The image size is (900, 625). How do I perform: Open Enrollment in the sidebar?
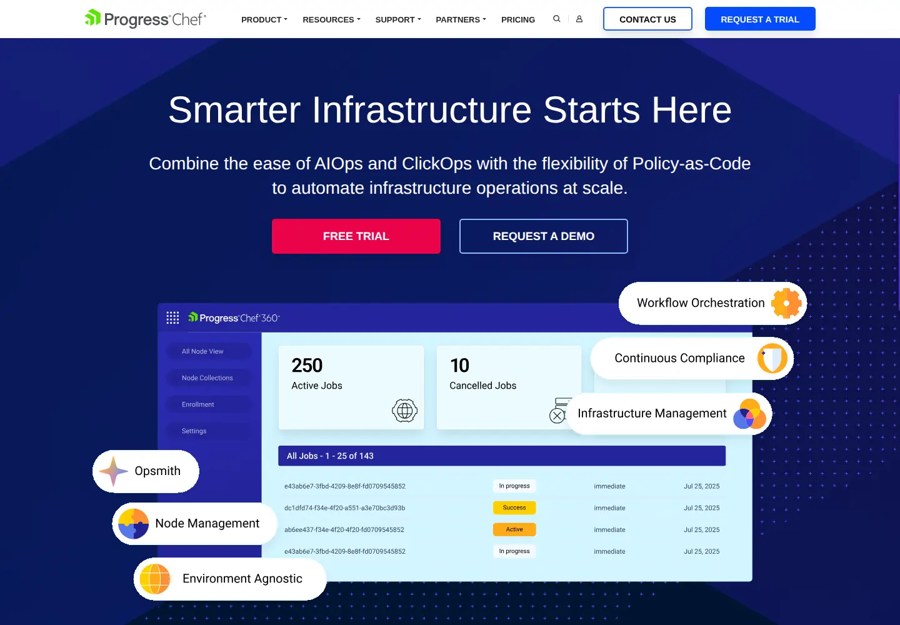[209, 404]
